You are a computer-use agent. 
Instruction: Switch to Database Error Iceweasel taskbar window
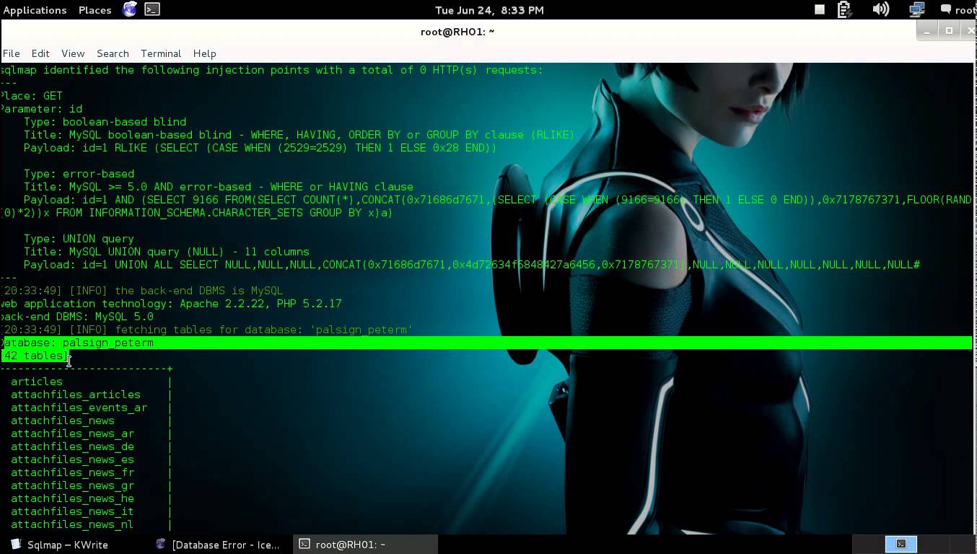click(x=219, y=545)
